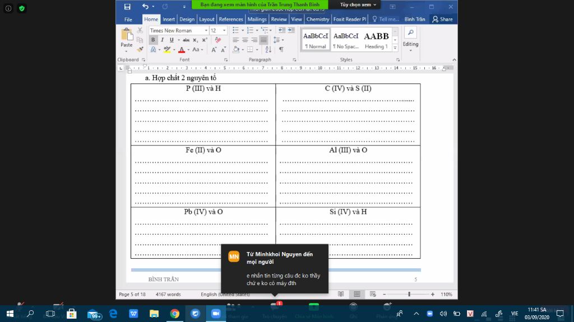Switch to Web Layout view

tap(373, 294)
